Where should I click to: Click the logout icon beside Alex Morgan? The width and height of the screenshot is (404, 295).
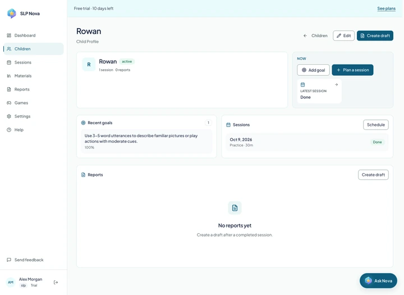[56, 282]
